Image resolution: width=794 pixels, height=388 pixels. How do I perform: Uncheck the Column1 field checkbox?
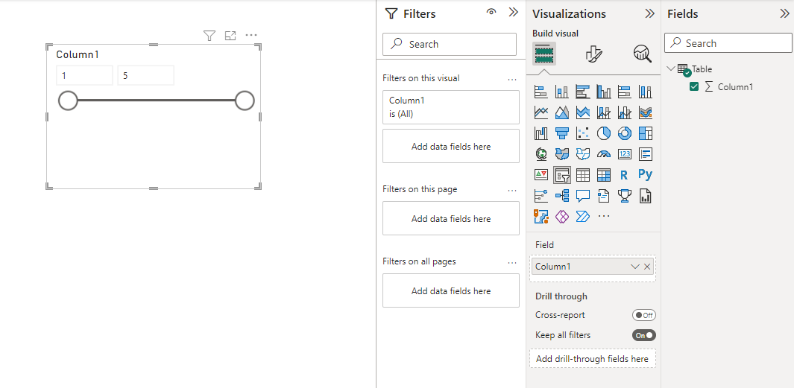[694, 86]
